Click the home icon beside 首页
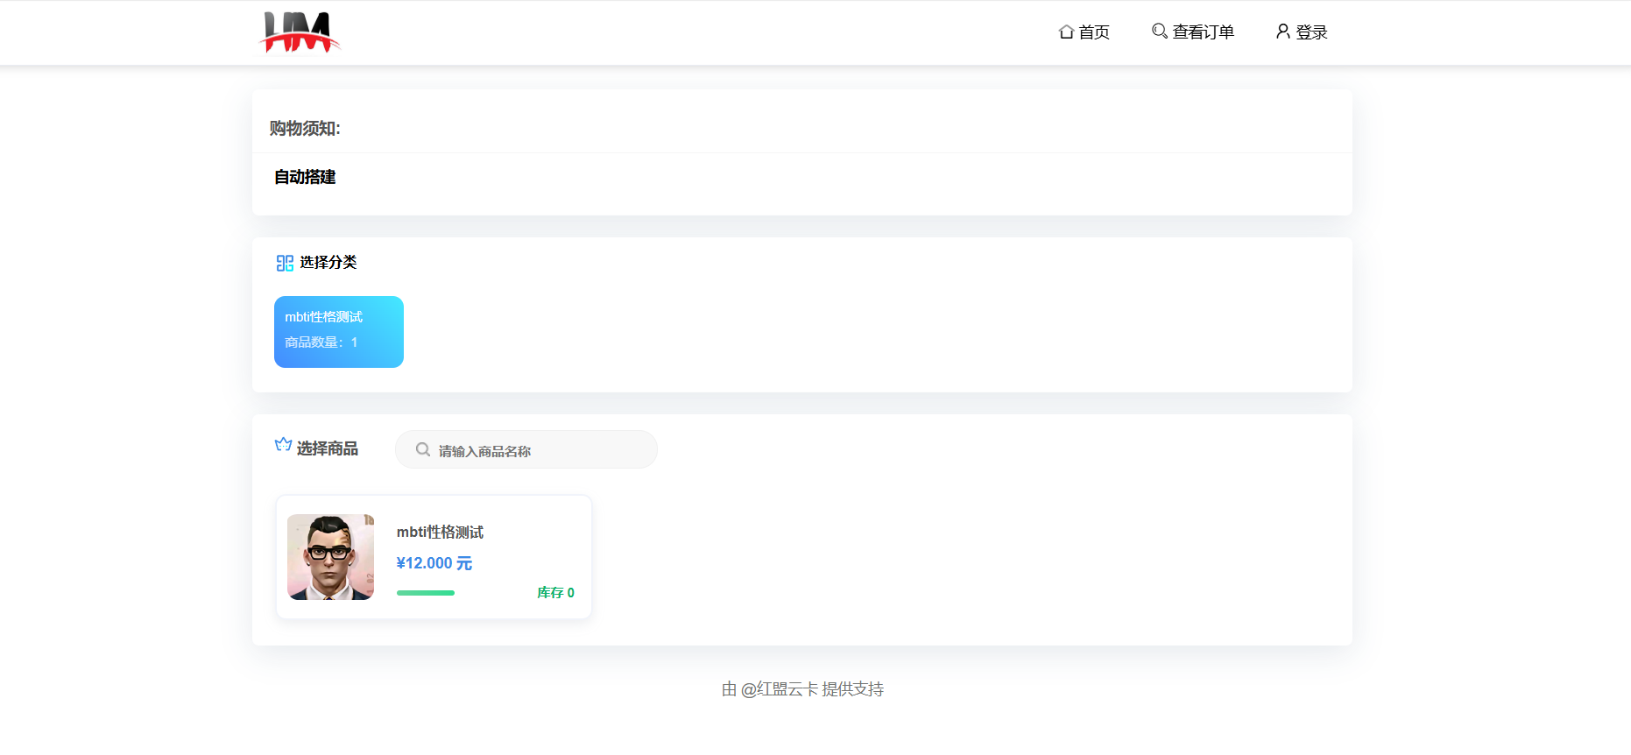Viewport: 1631px width, 755px height. 1066,32
